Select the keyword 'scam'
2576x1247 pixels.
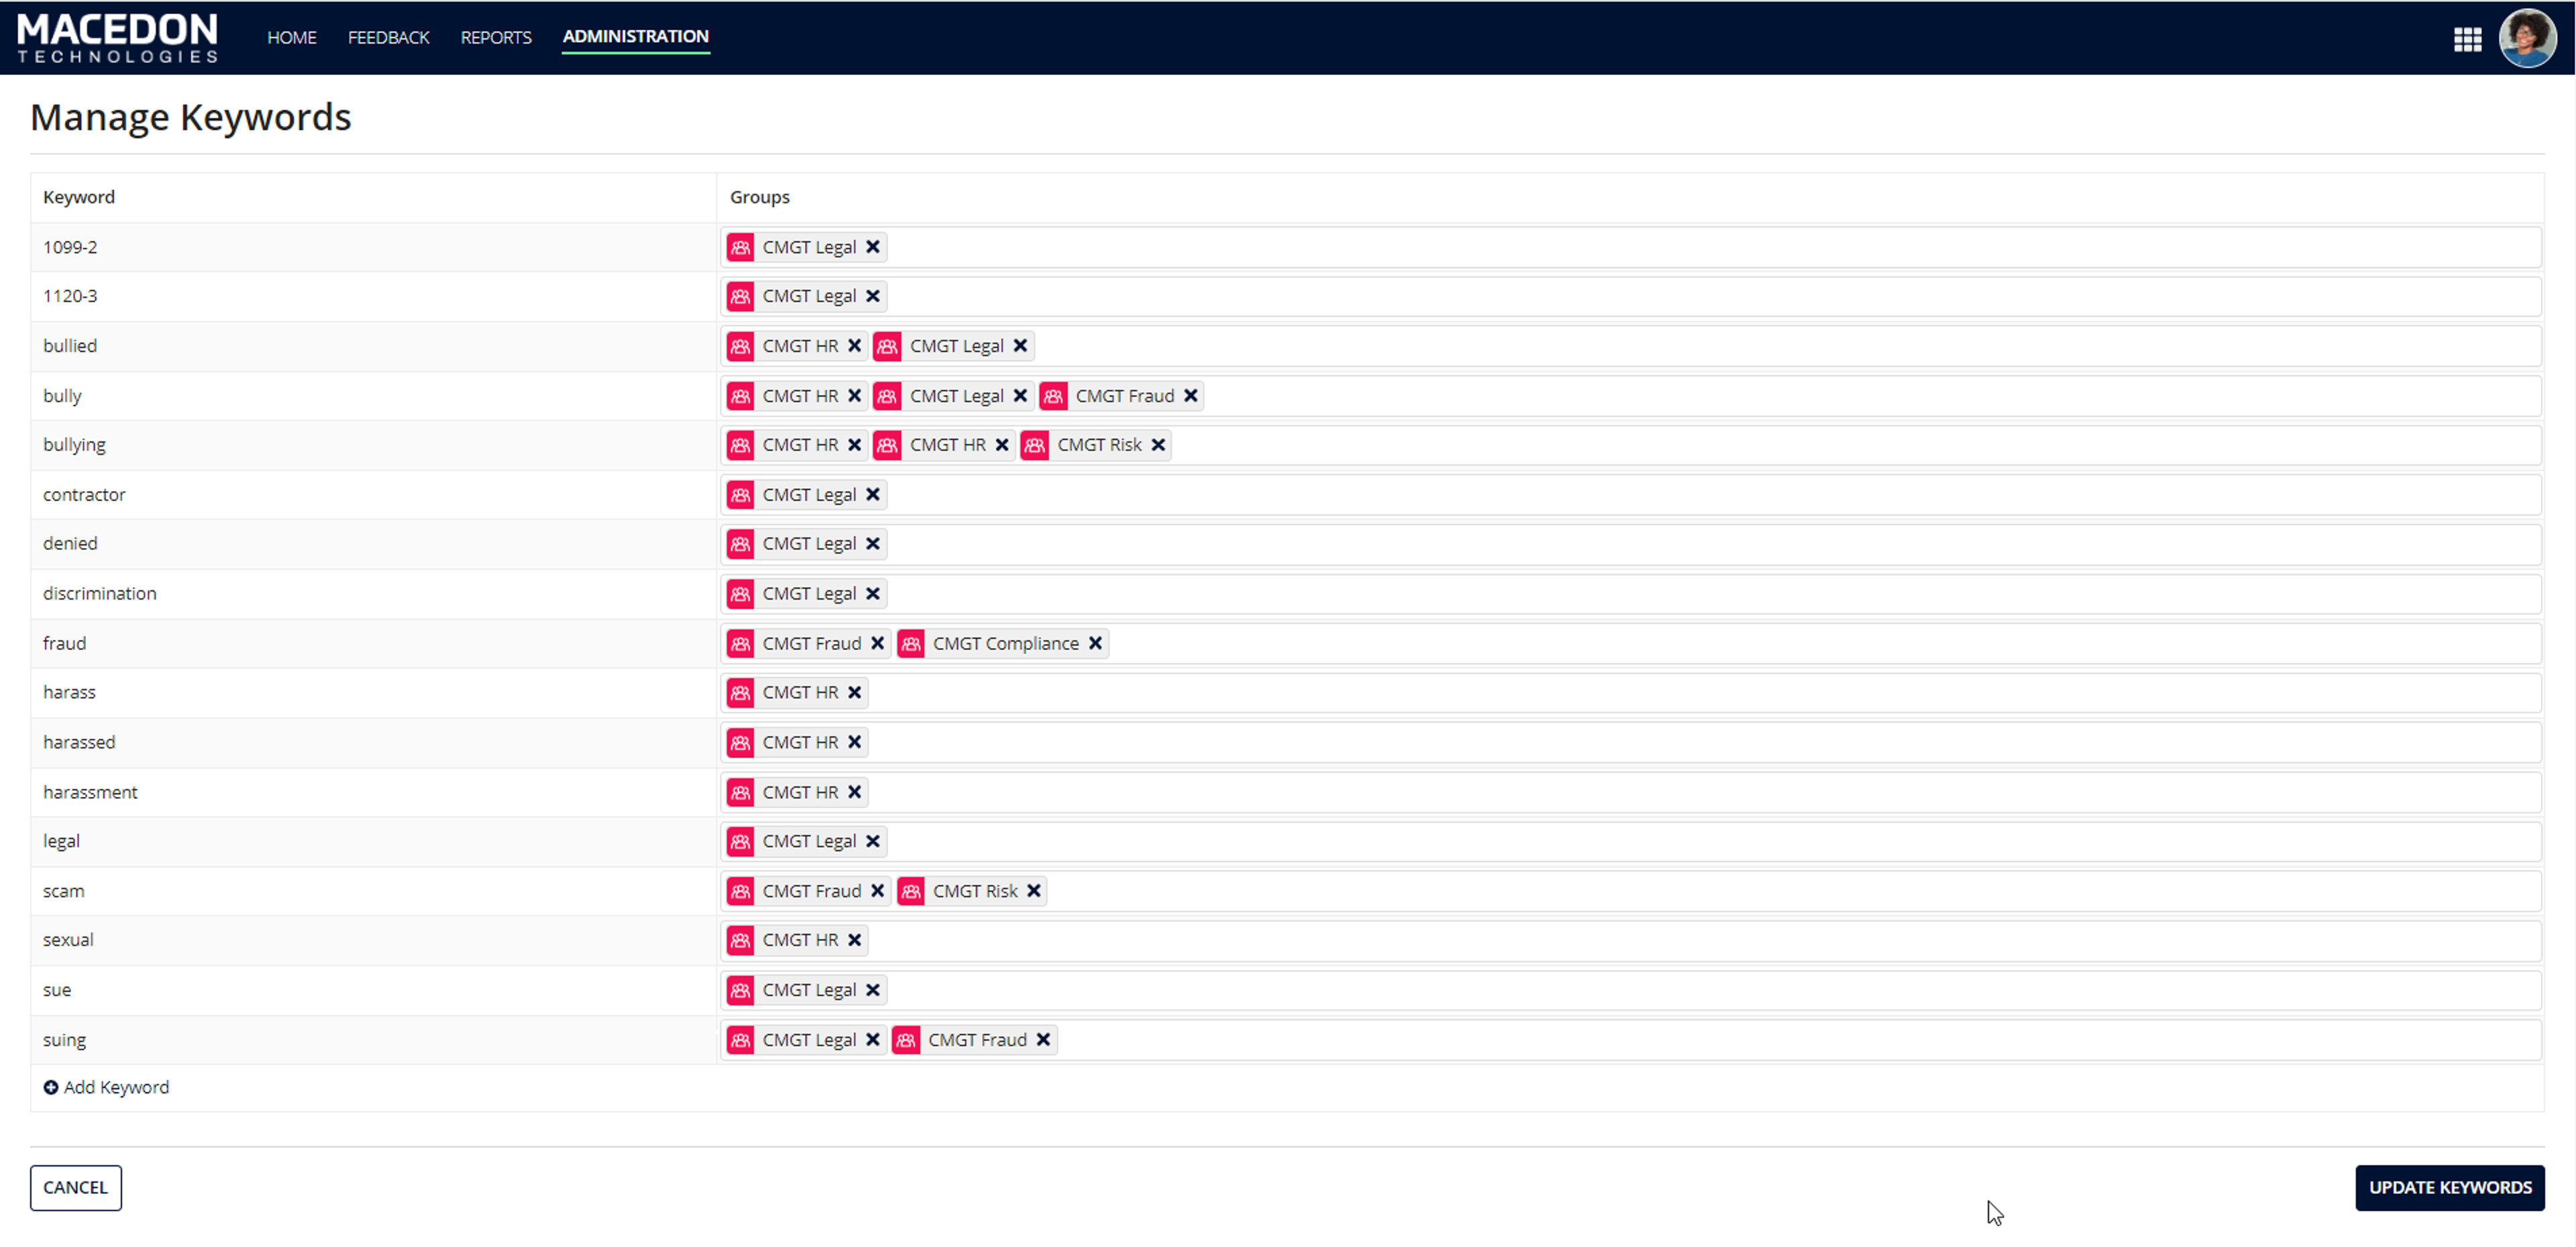63,891
